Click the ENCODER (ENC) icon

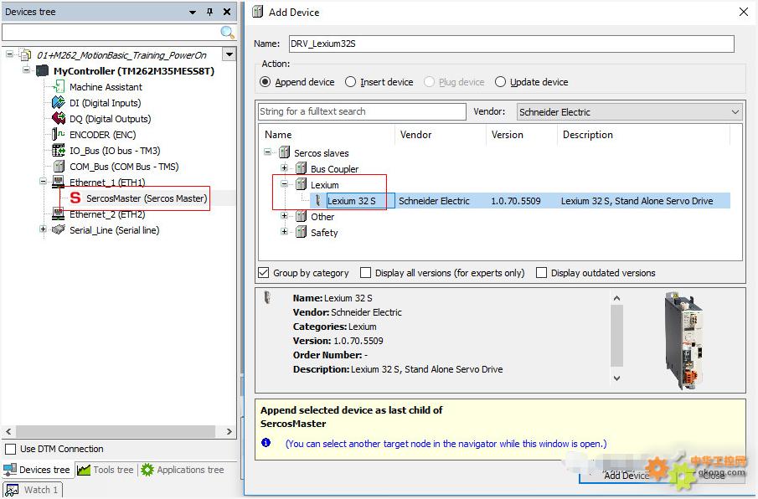pyautogui.click(x=59, y=135)
